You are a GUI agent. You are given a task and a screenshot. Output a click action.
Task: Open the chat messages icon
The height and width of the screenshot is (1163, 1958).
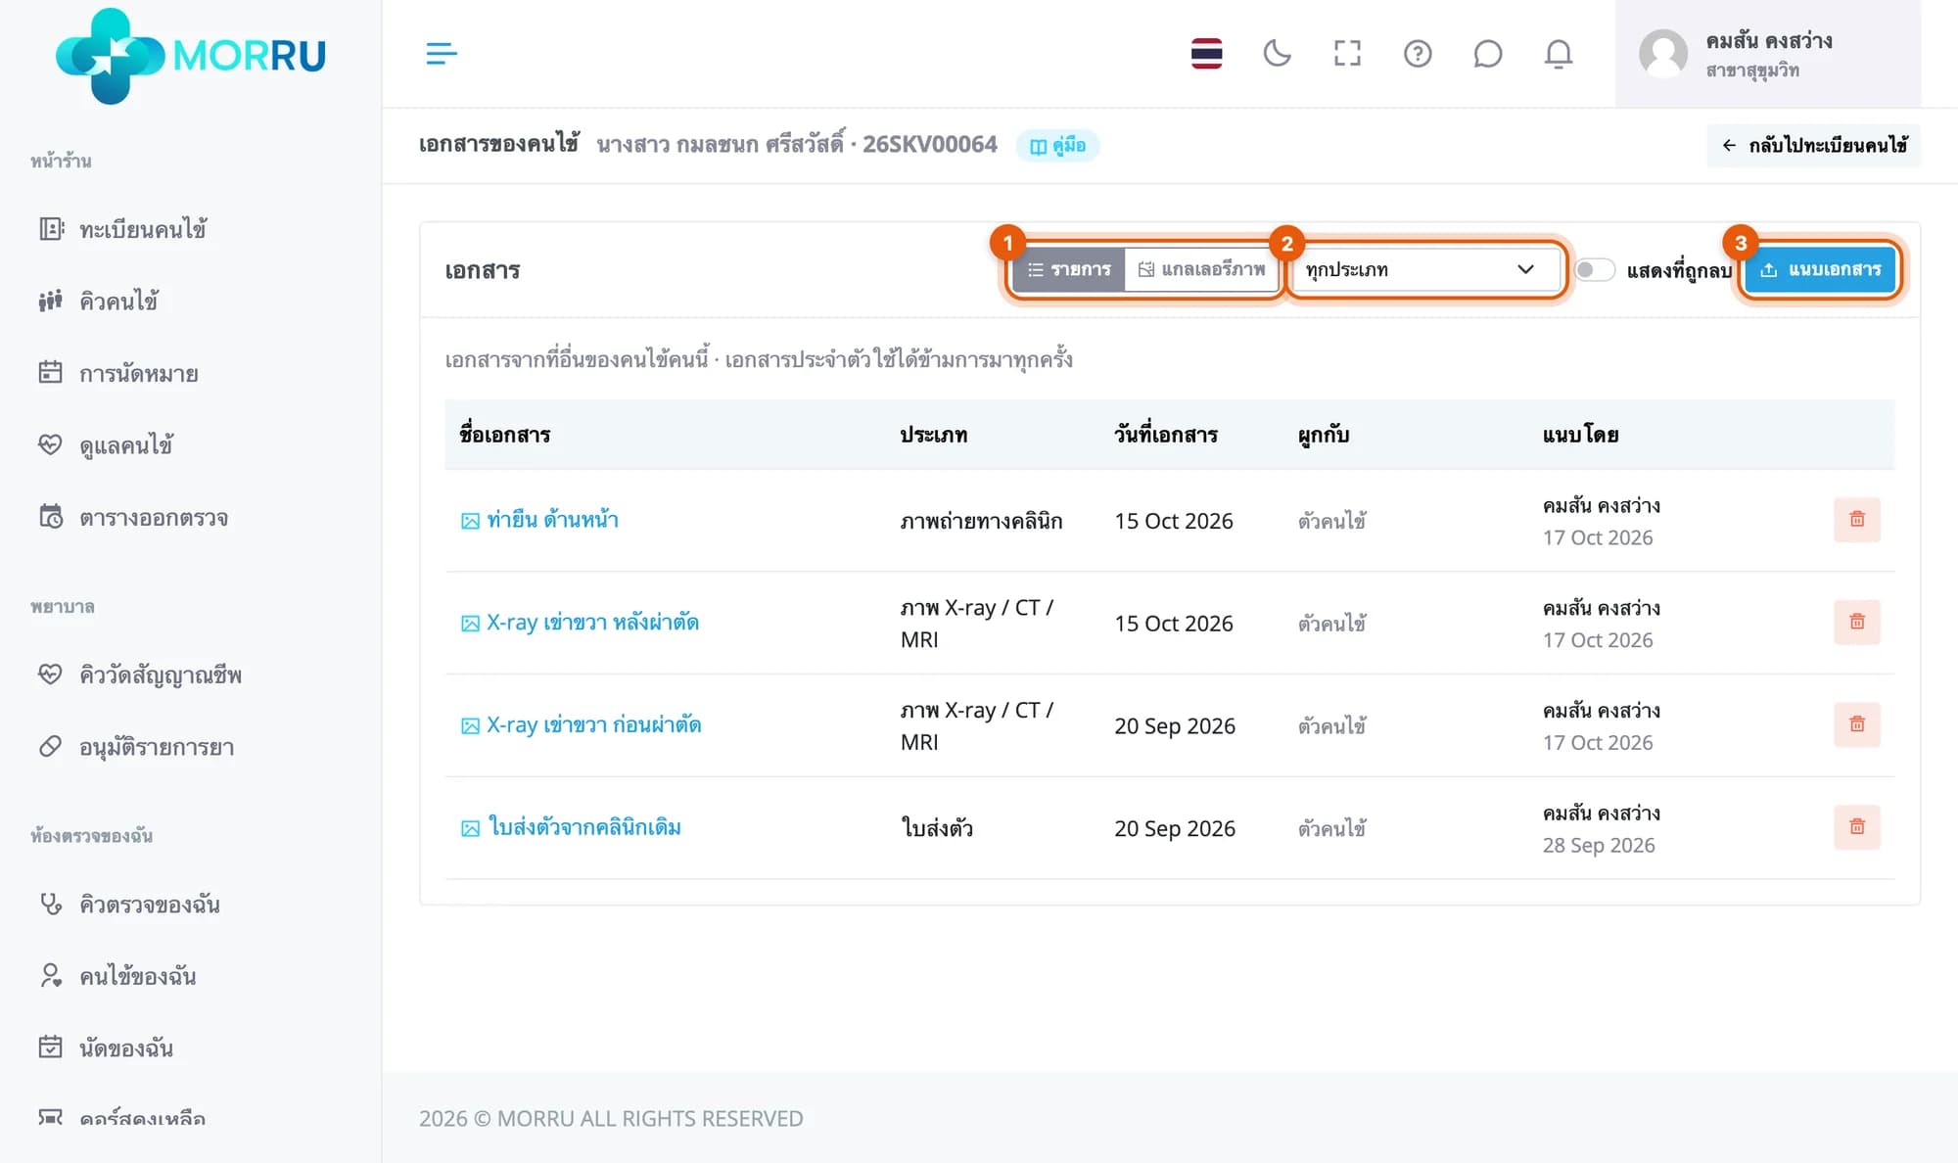coord(1487,53)
